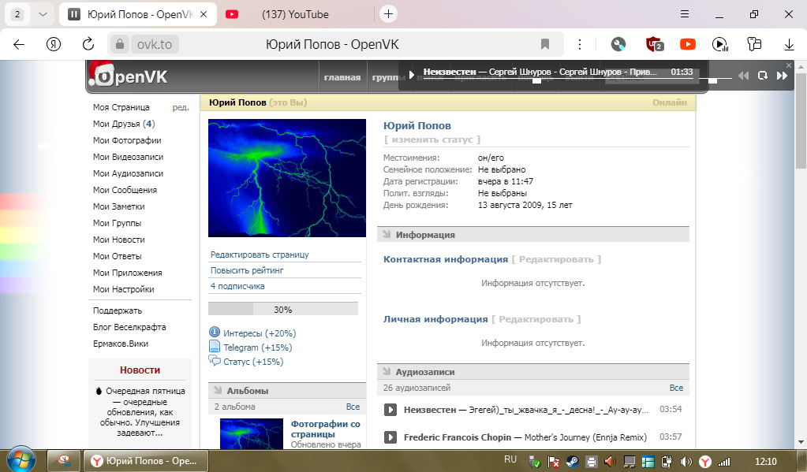The image size is (807, 472).
Task: Click the Редактировать страницу link
Action: coord(260,255)
